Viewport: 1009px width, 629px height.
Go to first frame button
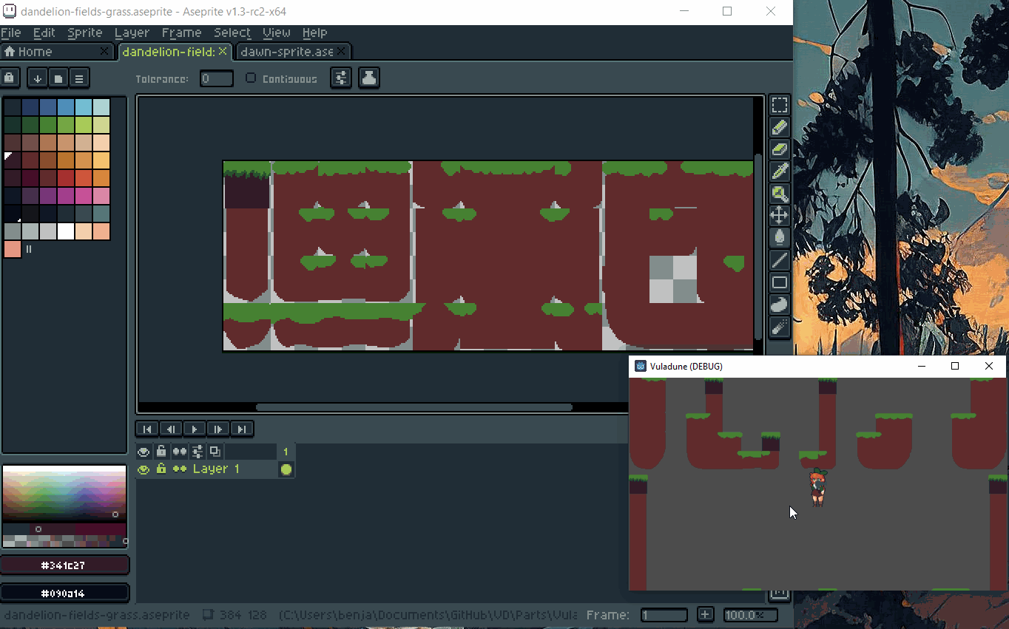click(147, 429)
